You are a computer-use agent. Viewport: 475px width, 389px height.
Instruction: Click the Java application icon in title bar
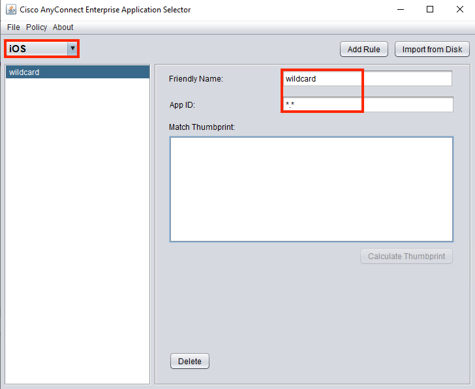[x=11, y=9]
